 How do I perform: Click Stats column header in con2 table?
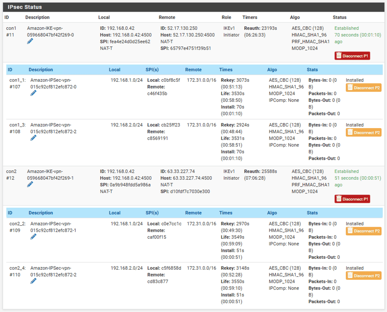click(x=312, y=213)
